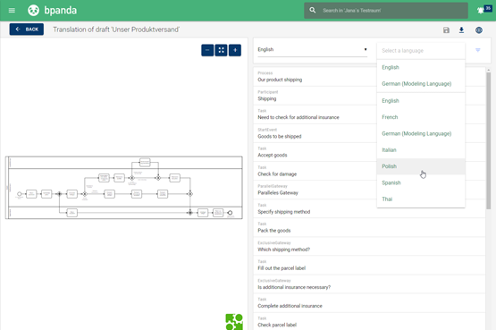This screenshot has height=330, width=496.
Task: Click 'Pack the goods' task row
Action: 369,227
